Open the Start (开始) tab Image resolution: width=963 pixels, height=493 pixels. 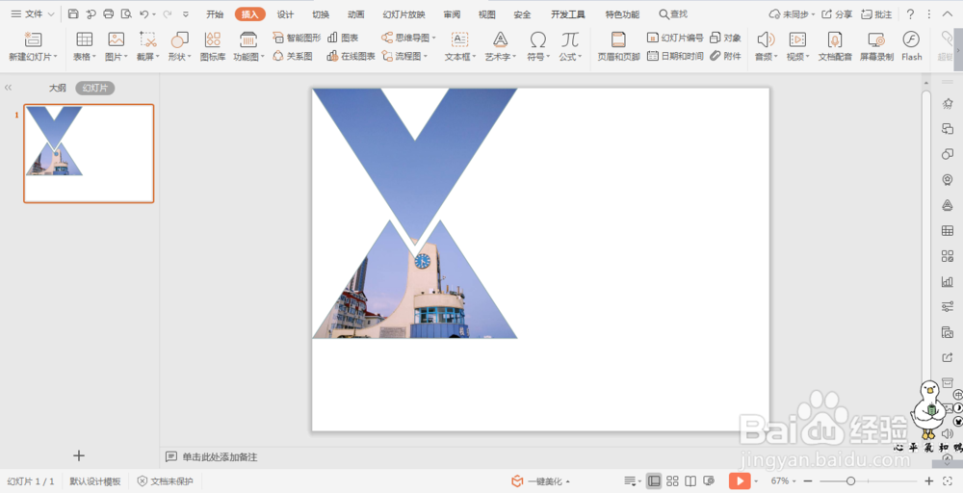pos(215,14)
